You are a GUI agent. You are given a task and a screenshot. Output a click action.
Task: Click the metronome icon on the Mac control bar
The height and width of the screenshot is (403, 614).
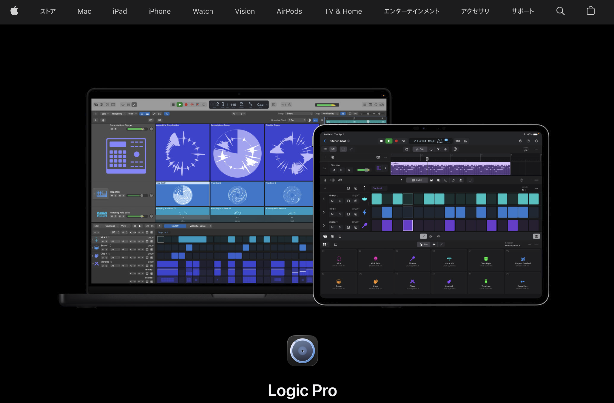click(x=289, y=104)
